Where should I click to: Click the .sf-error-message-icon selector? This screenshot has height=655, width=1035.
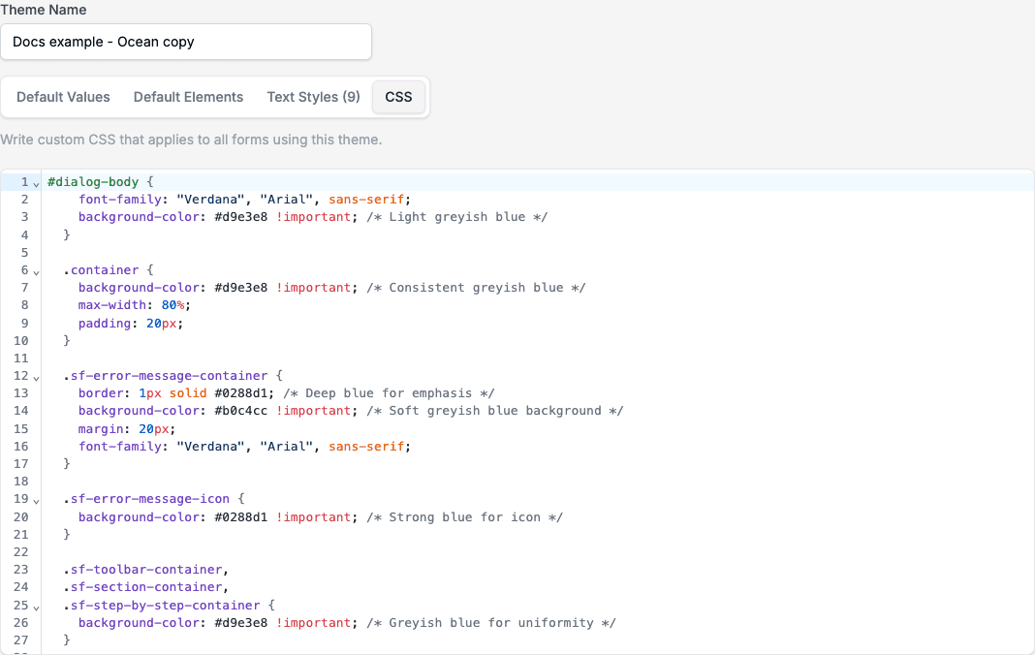[x=146, y=499]
